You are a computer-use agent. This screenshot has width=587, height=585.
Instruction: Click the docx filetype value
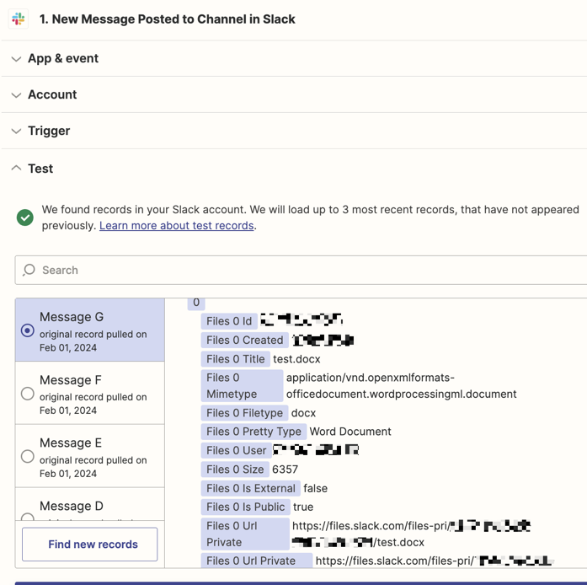coord(303,413)
